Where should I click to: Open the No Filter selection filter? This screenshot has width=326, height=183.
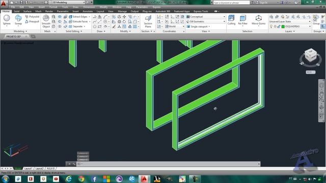pos(242,20)
